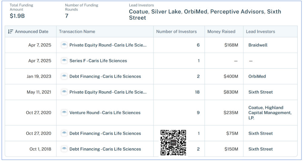Click Caris logo icon in Series F row

point(64,61)
